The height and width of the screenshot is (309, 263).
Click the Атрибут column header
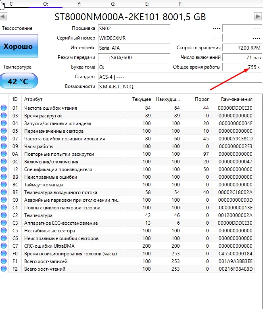(x=73, y=99)
